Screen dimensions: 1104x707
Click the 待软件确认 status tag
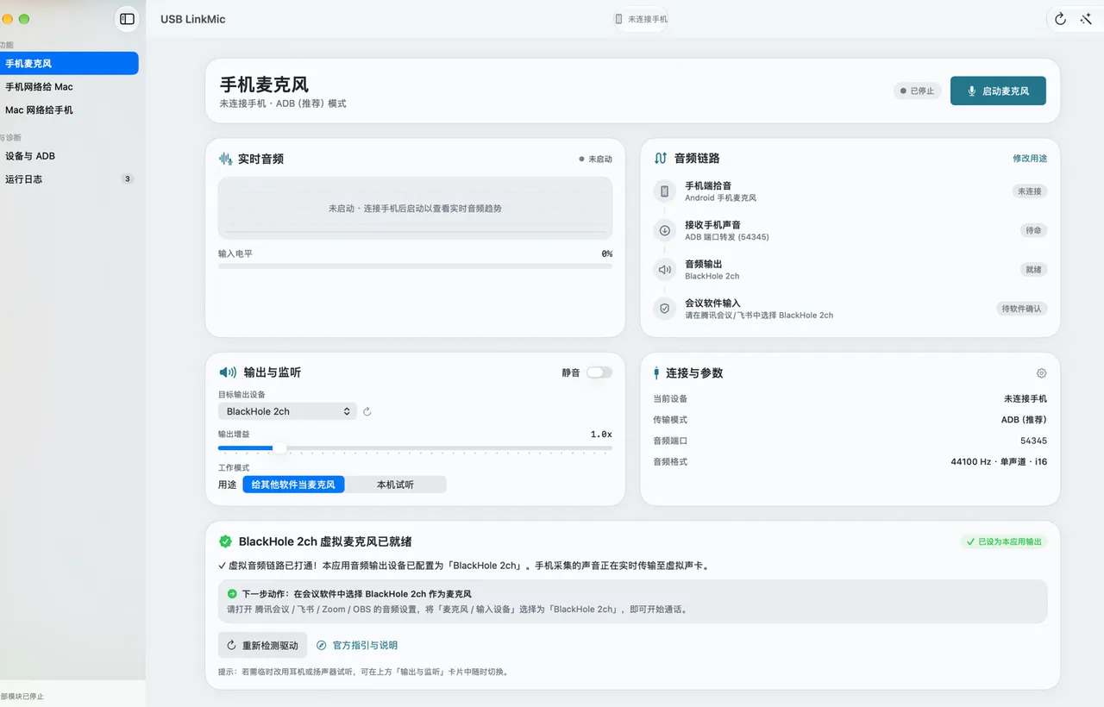point(1022,309)
